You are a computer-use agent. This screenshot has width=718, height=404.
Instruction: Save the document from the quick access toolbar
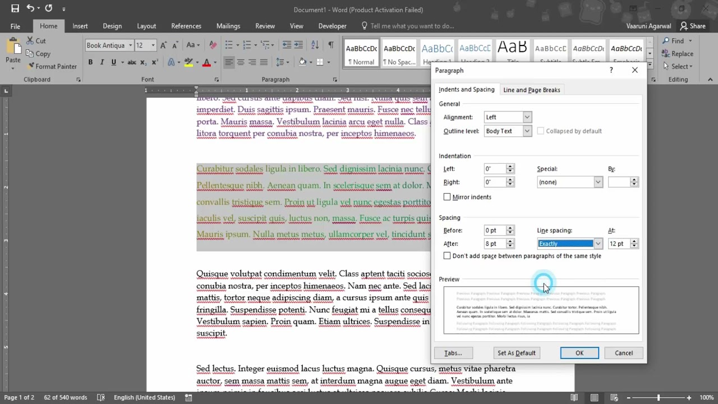(x=15, y=8)
